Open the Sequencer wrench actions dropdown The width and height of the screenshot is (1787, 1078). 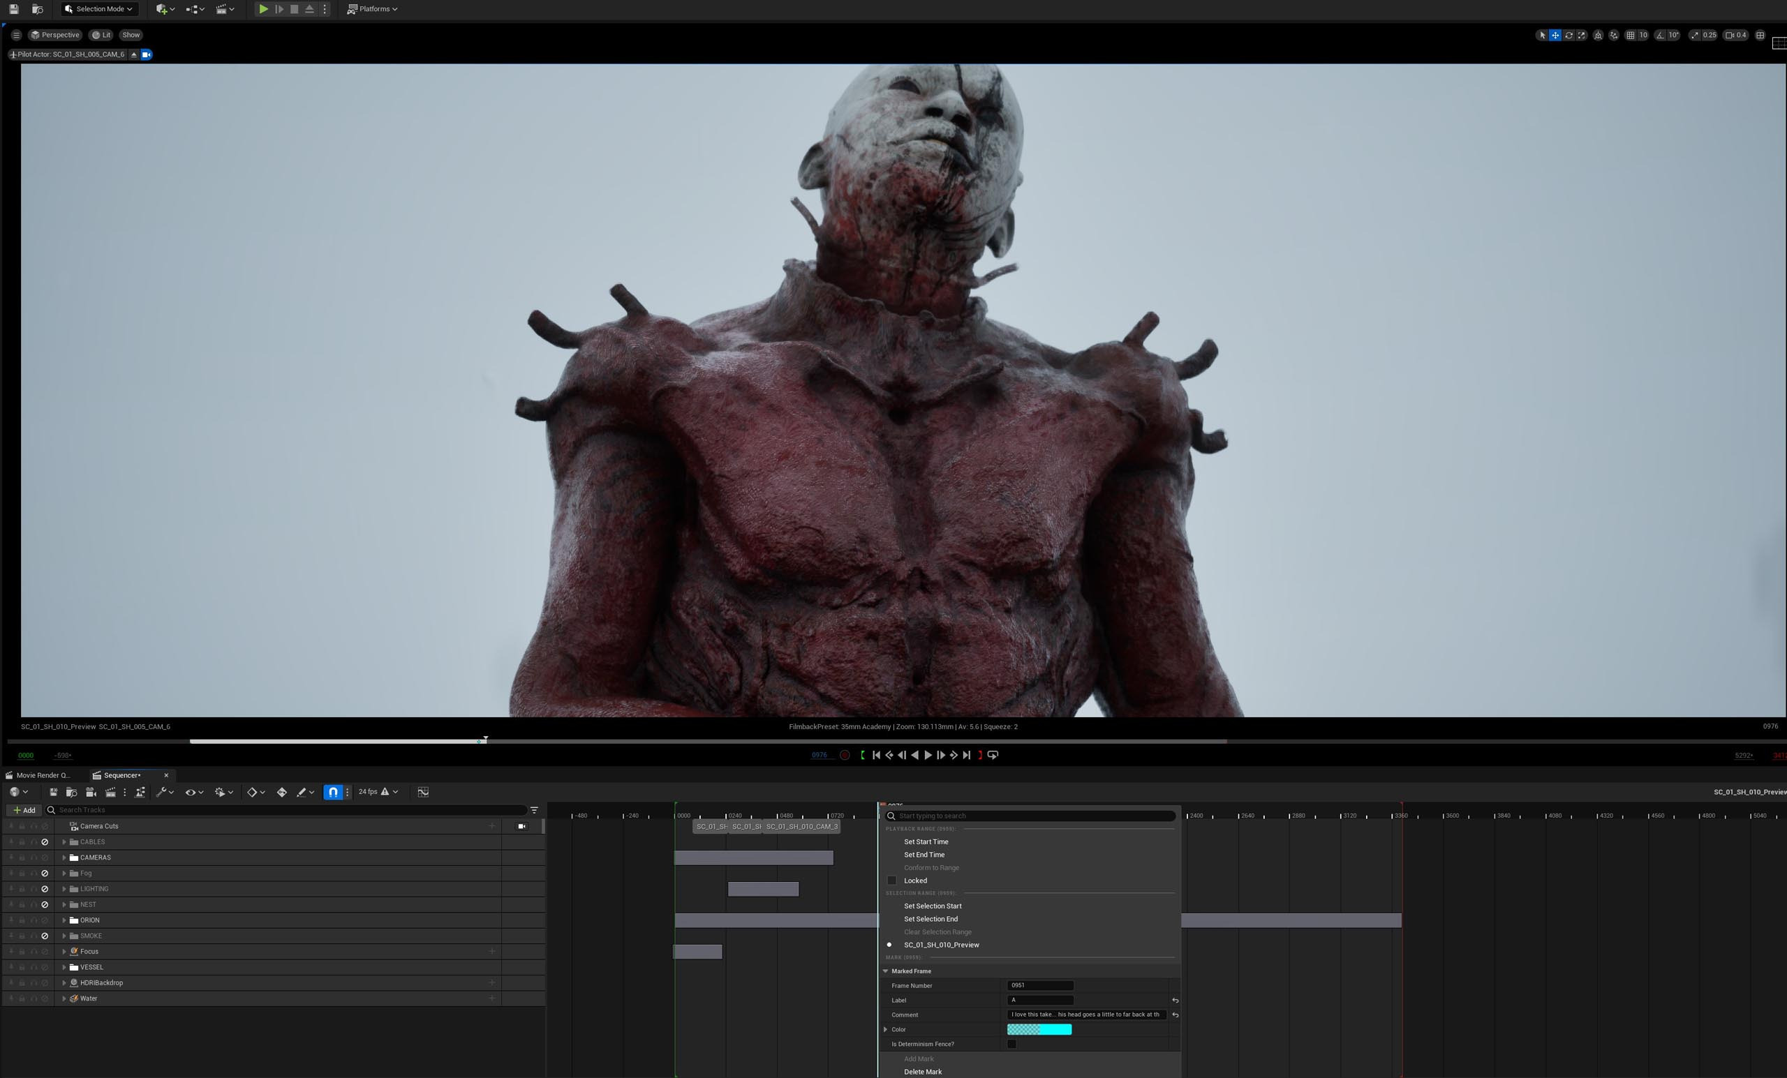[x=165, y=792]
